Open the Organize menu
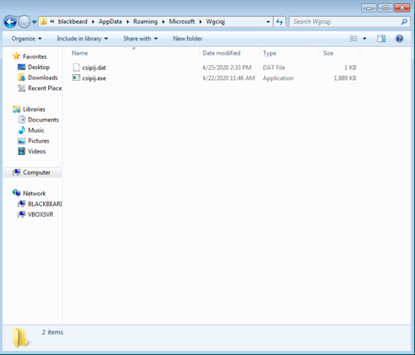This screenshot has width=415, height=355. (26, 39)
